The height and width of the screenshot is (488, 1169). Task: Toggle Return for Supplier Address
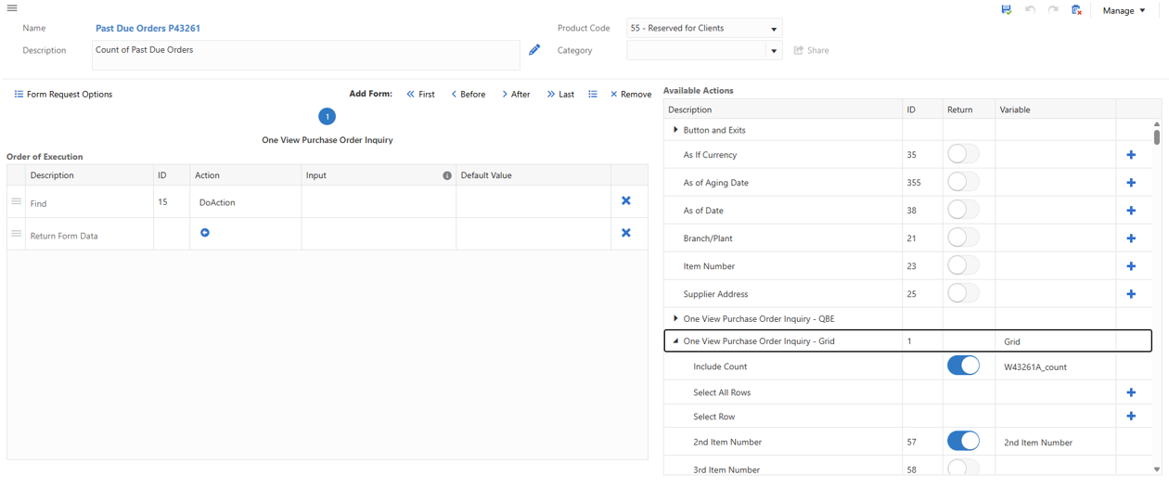pos(963,293)
